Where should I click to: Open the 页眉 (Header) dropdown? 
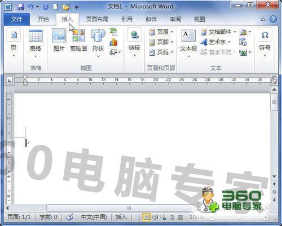[x=161, y=32]
